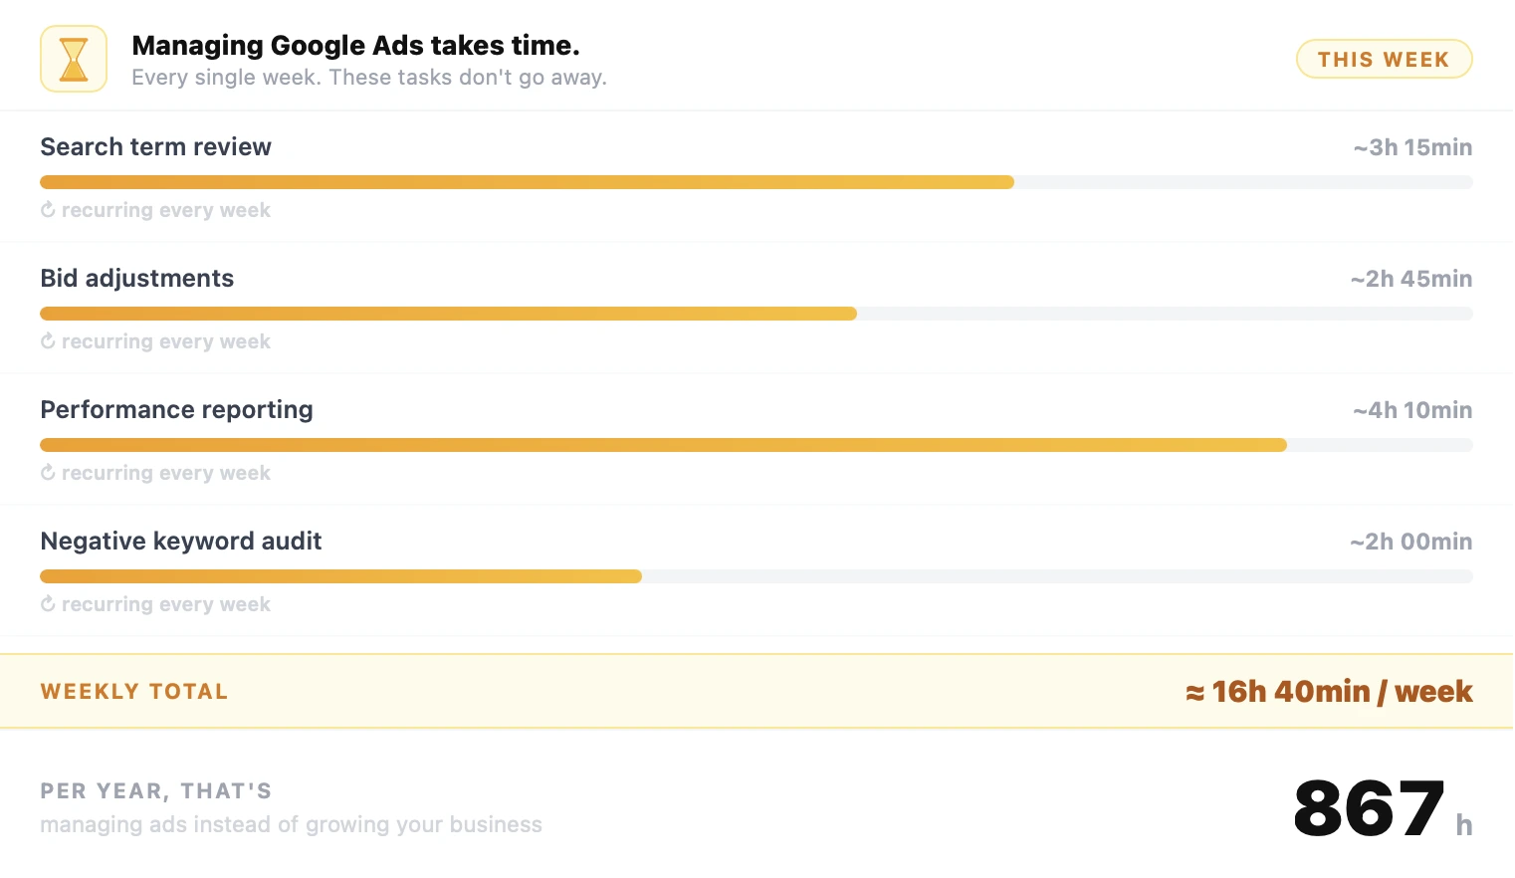Image resolution: width=1515 pixels, height=878 pixels.
Task: Click the recurring icon under Search term review
Action: [x=47, y=210]
